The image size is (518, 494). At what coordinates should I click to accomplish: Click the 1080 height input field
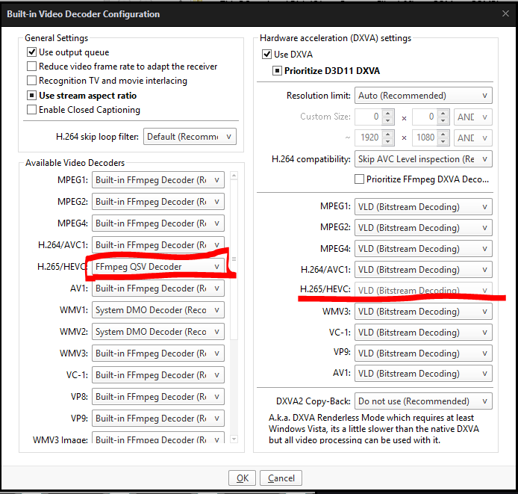click(425, 138)
